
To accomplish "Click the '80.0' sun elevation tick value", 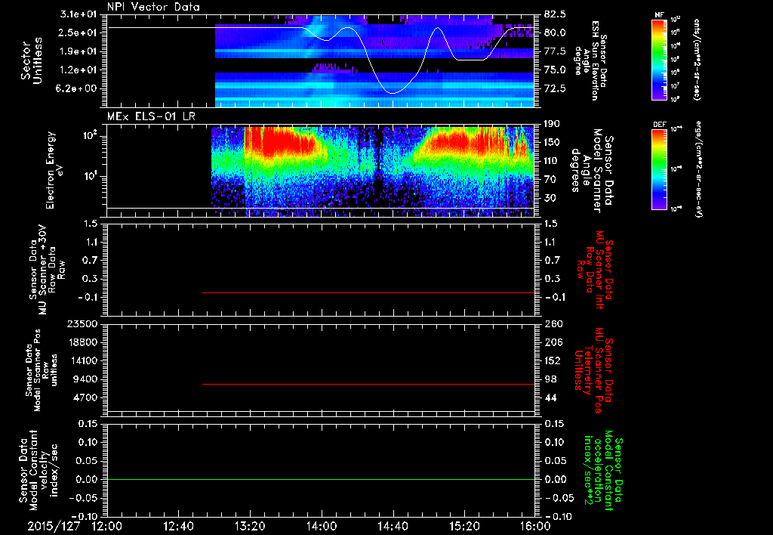I will pyautogui.click(x=555, y=32).
